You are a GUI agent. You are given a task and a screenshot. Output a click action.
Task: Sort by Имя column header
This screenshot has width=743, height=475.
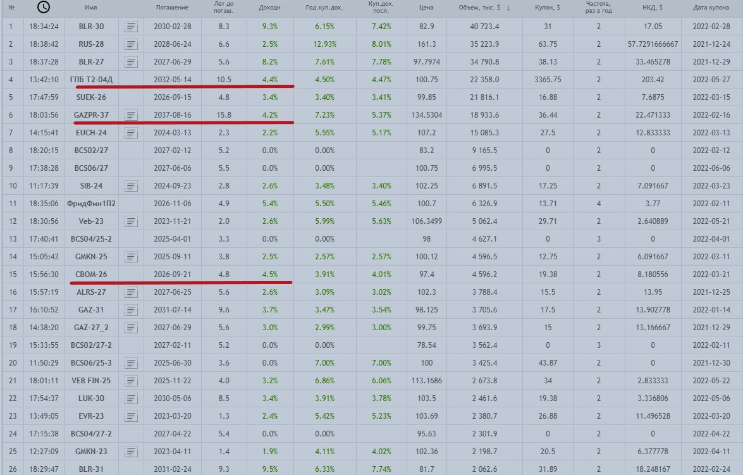click(x=91, y=8)
